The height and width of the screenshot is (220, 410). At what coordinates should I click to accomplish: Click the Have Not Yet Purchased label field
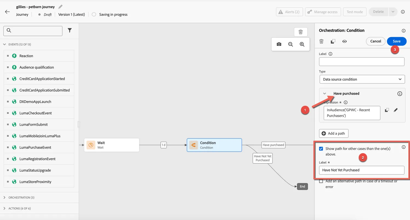[x=362, y=170]
